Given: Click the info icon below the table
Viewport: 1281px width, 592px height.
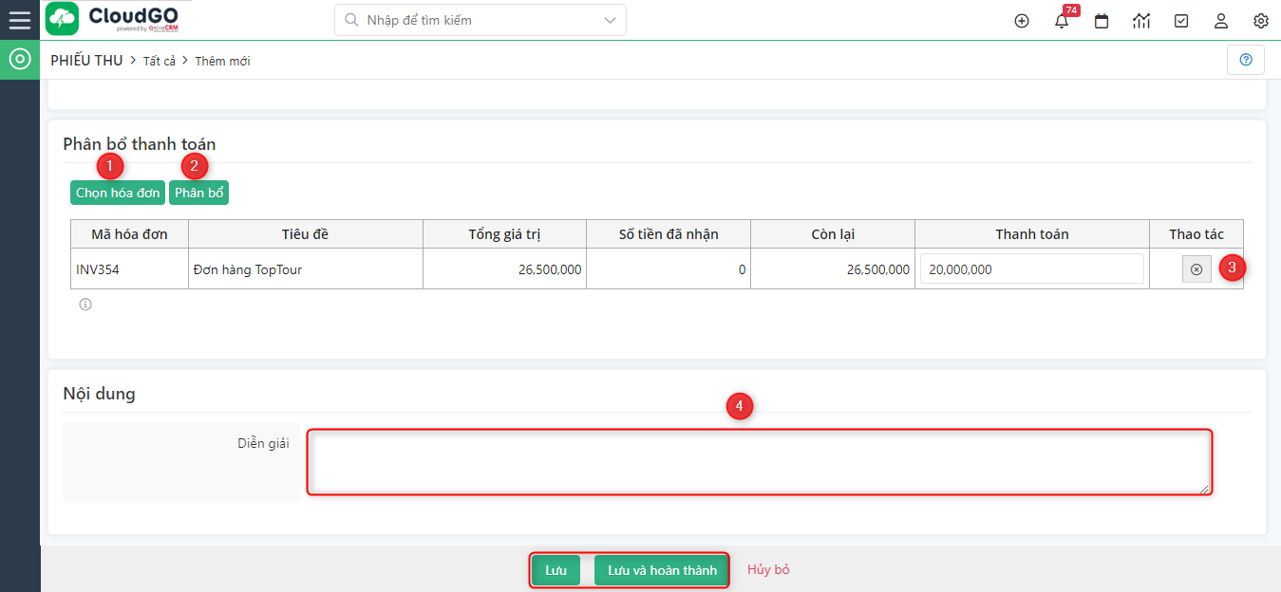Looking at the screenshot, I should point(85,305).
